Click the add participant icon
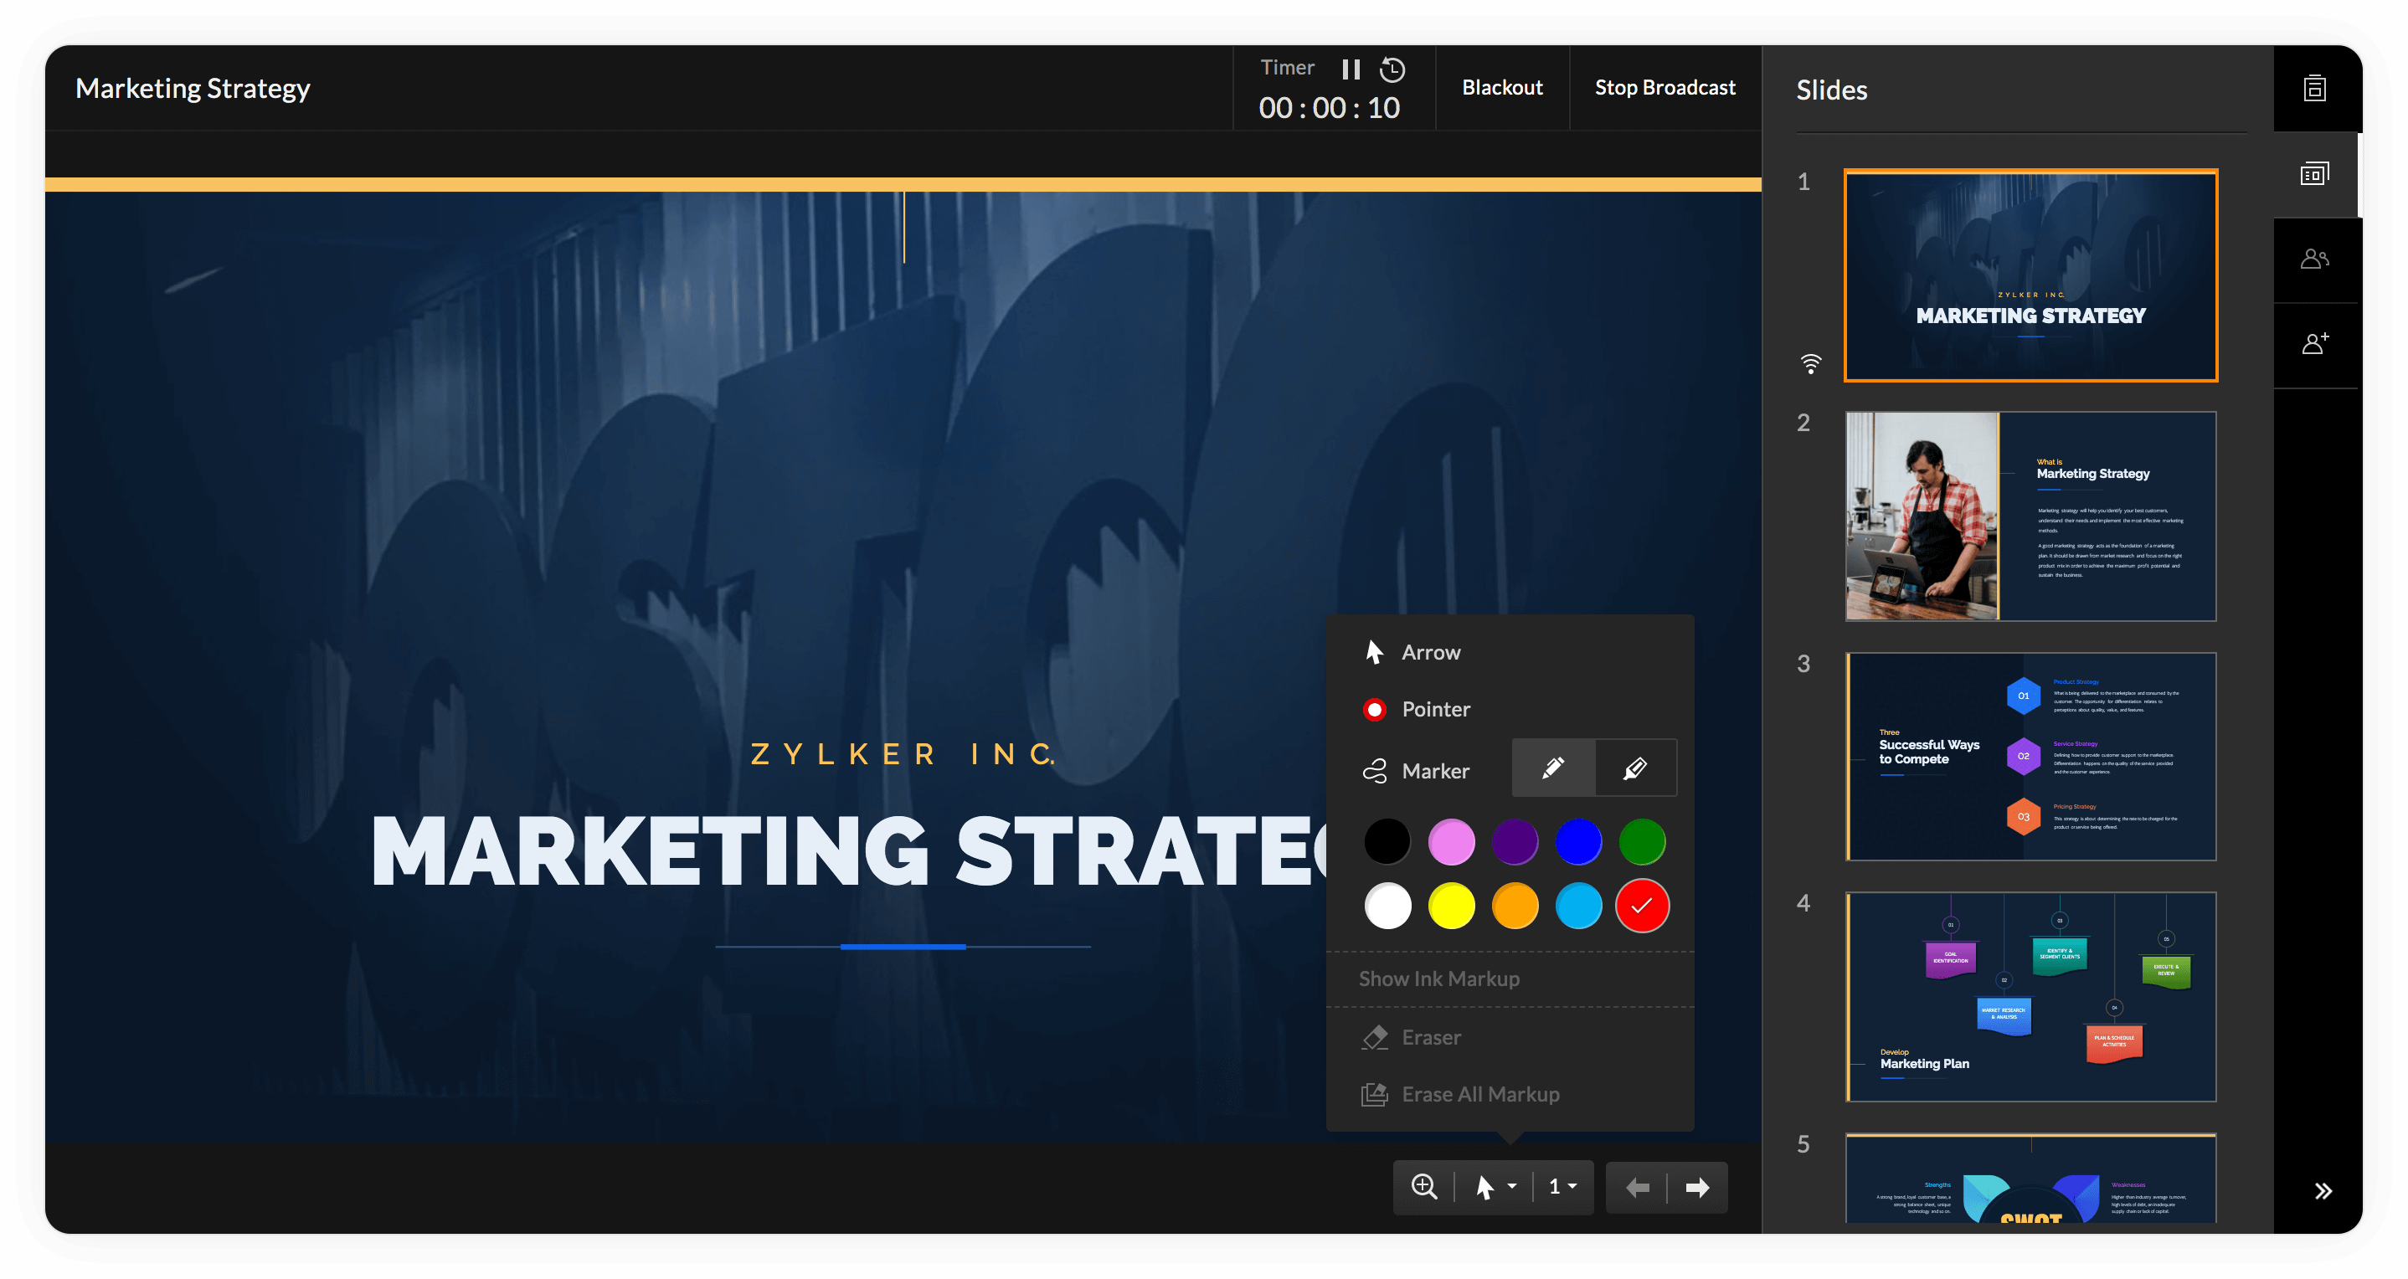Screen dimensions: 2408x1279 coord(2314,344)
